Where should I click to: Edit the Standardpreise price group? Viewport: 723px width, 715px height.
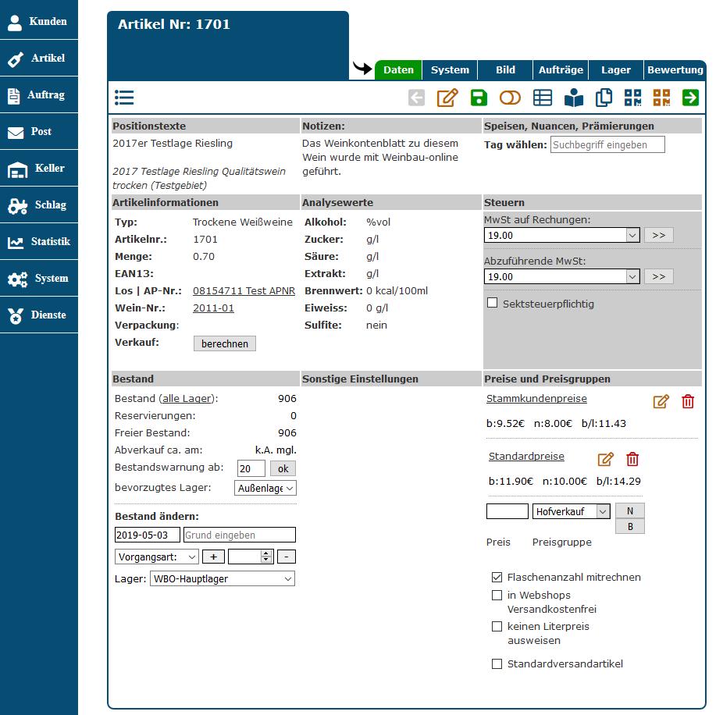coord(606,460)
